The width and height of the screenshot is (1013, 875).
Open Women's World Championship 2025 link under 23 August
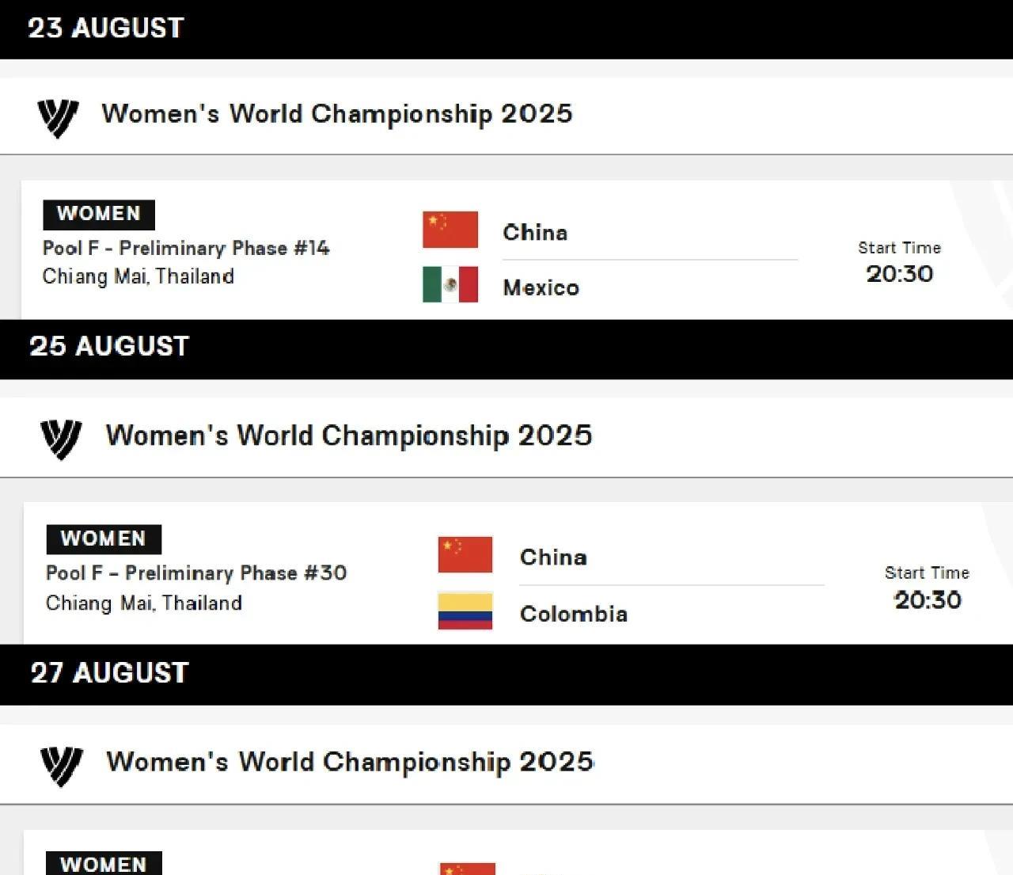336,114
